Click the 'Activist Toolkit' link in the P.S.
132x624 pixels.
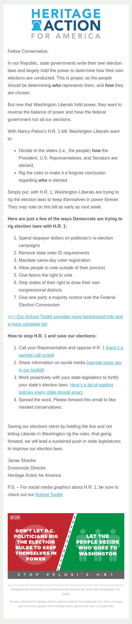pos(49,494)
